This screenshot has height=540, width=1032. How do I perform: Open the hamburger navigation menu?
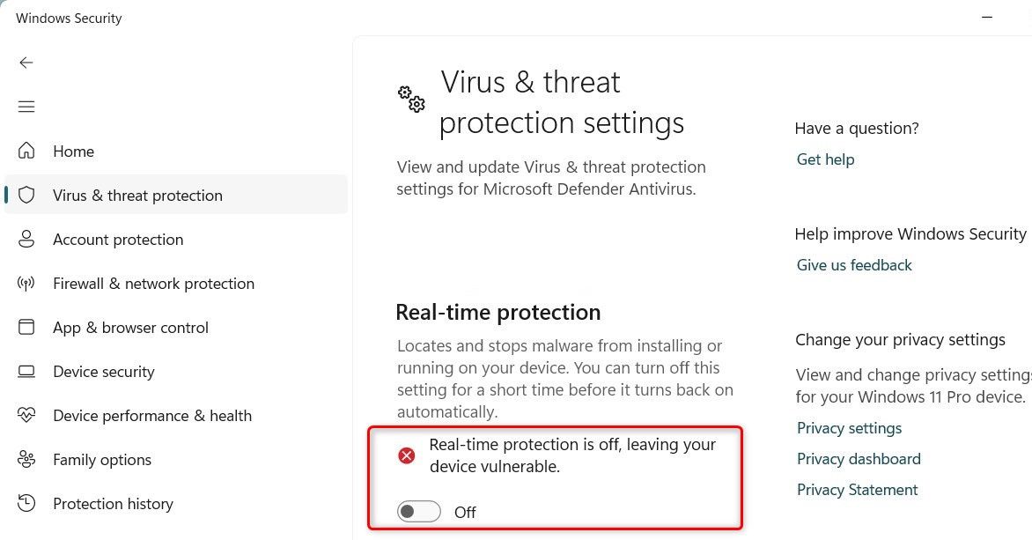[26, 107]
